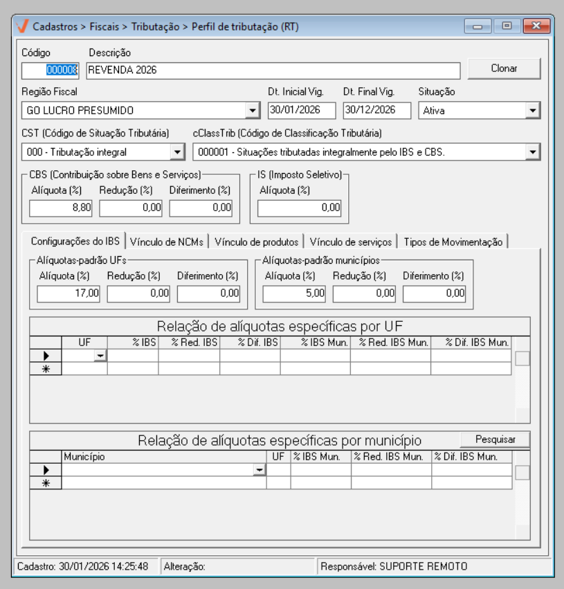
Task: Click the CBS Alíquota field showing 8,80
Action: 61,207
